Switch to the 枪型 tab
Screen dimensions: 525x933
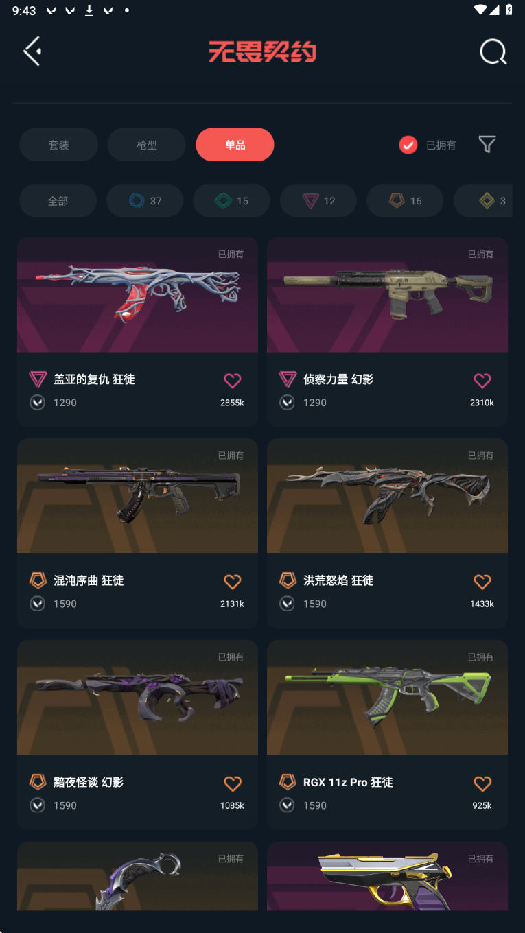click(x=147, y=145)
